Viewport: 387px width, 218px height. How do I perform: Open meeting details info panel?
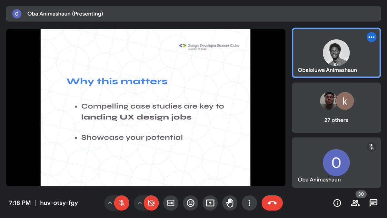[337, 203]
